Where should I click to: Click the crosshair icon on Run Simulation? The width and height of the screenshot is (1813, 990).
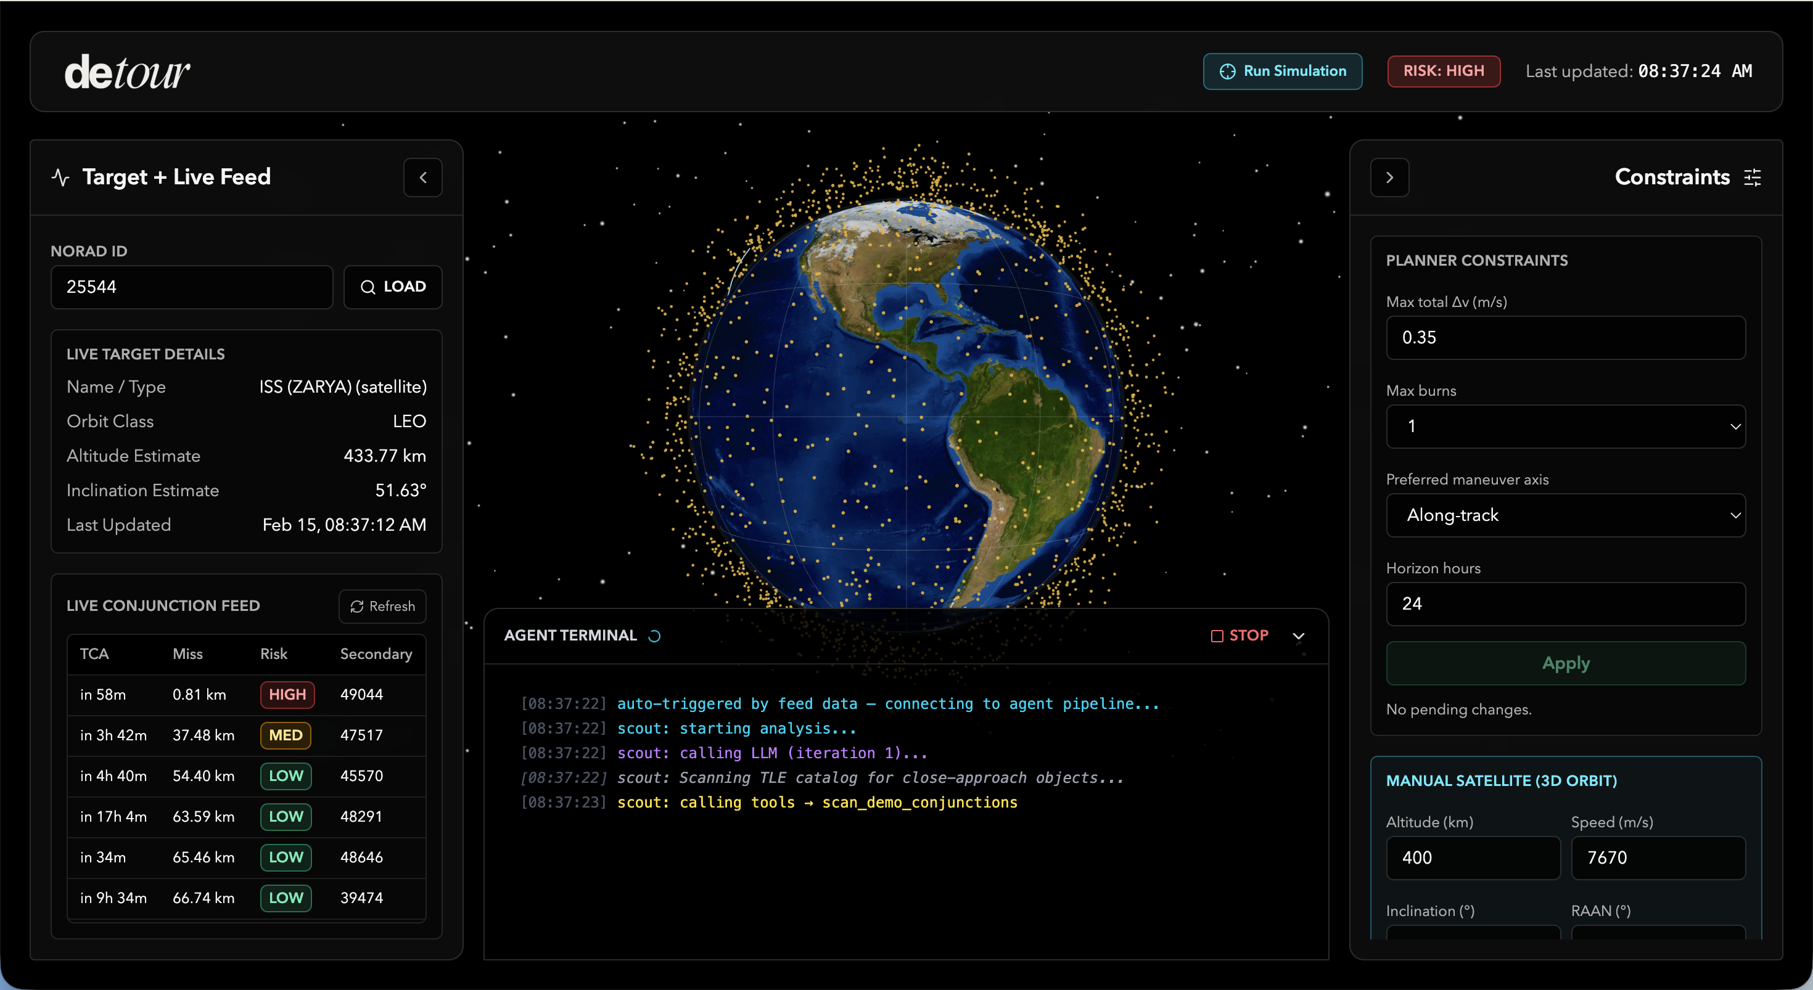[x=1227, y=72]
